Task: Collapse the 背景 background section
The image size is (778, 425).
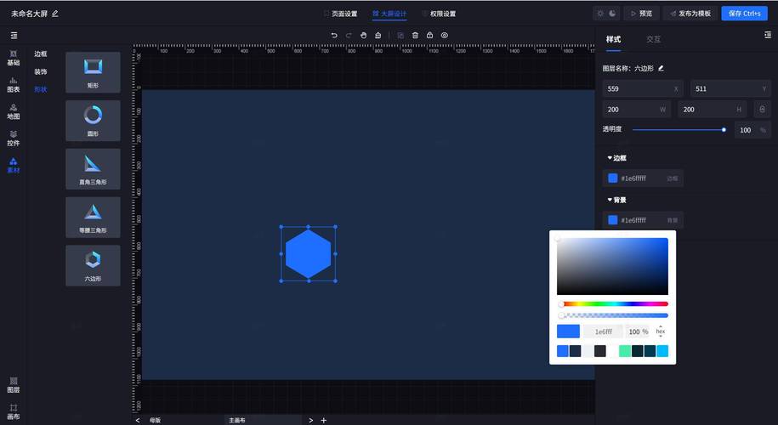Action: coord(616,200)
